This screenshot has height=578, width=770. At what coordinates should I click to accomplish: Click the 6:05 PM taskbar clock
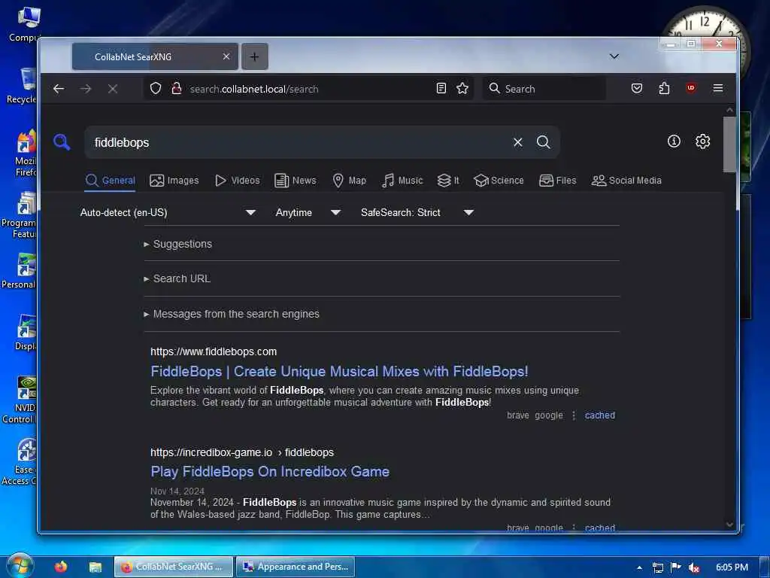732,567
